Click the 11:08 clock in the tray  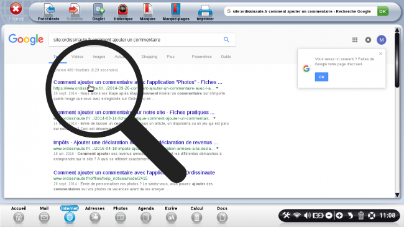(387, 215)
